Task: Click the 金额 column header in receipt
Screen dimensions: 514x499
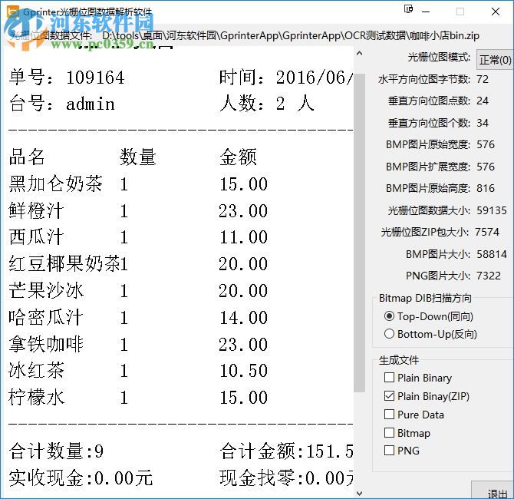Action: (238, 157)
